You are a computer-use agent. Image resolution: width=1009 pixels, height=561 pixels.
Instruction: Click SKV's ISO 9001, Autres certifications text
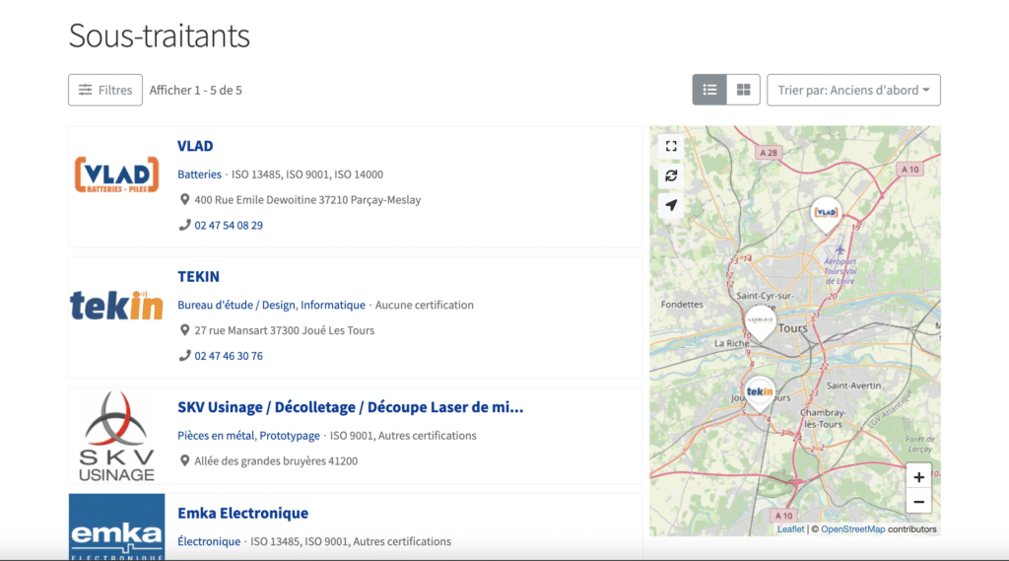tap(403, 436)
